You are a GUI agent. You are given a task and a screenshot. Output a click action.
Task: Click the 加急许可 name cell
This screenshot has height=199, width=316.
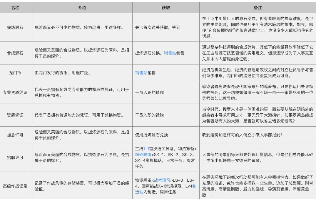(15, 135)
